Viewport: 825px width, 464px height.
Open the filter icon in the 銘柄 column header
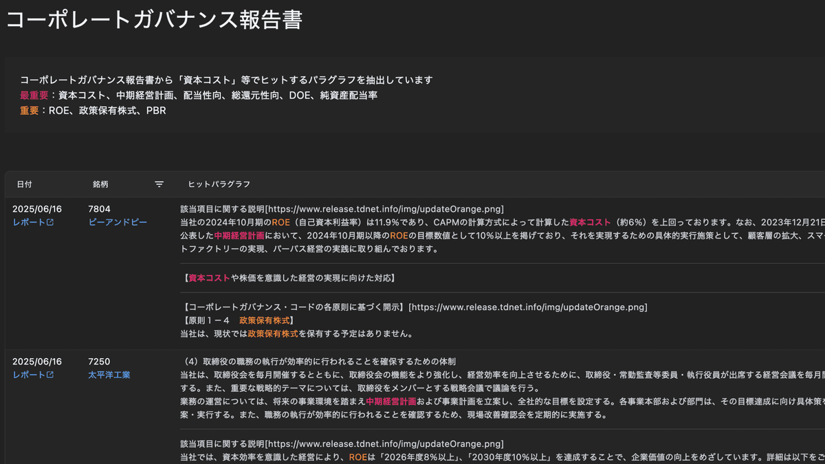159,184
